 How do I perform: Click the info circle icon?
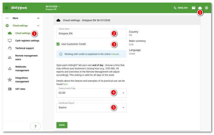(61, 54)
